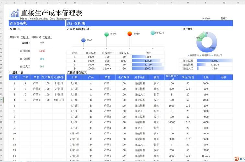Select the 单价/时薪 header cell
Screen dimensions: 245x162
[188, 77]
